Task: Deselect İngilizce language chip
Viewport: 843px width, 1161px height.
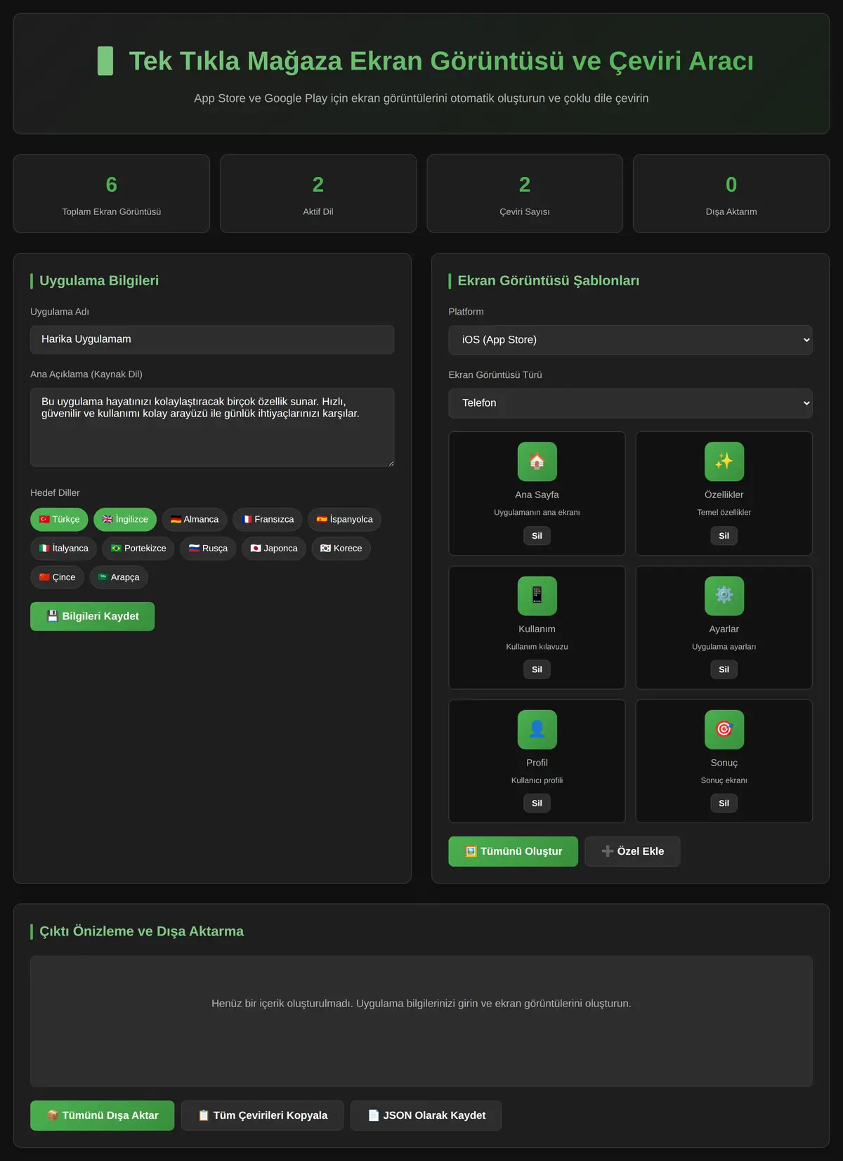Action: [125, 519]
